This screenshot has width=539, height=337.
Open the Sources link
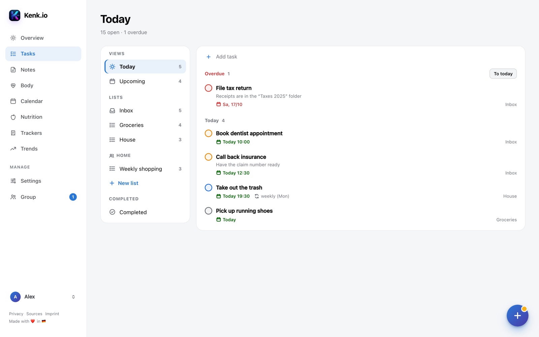pyautogui.click(x=34, y=314)
